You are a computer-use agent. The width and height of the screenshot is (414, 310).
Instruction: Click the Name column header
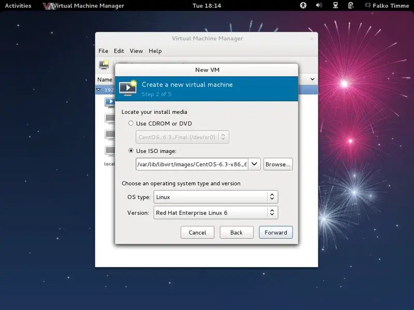[105, 80]
